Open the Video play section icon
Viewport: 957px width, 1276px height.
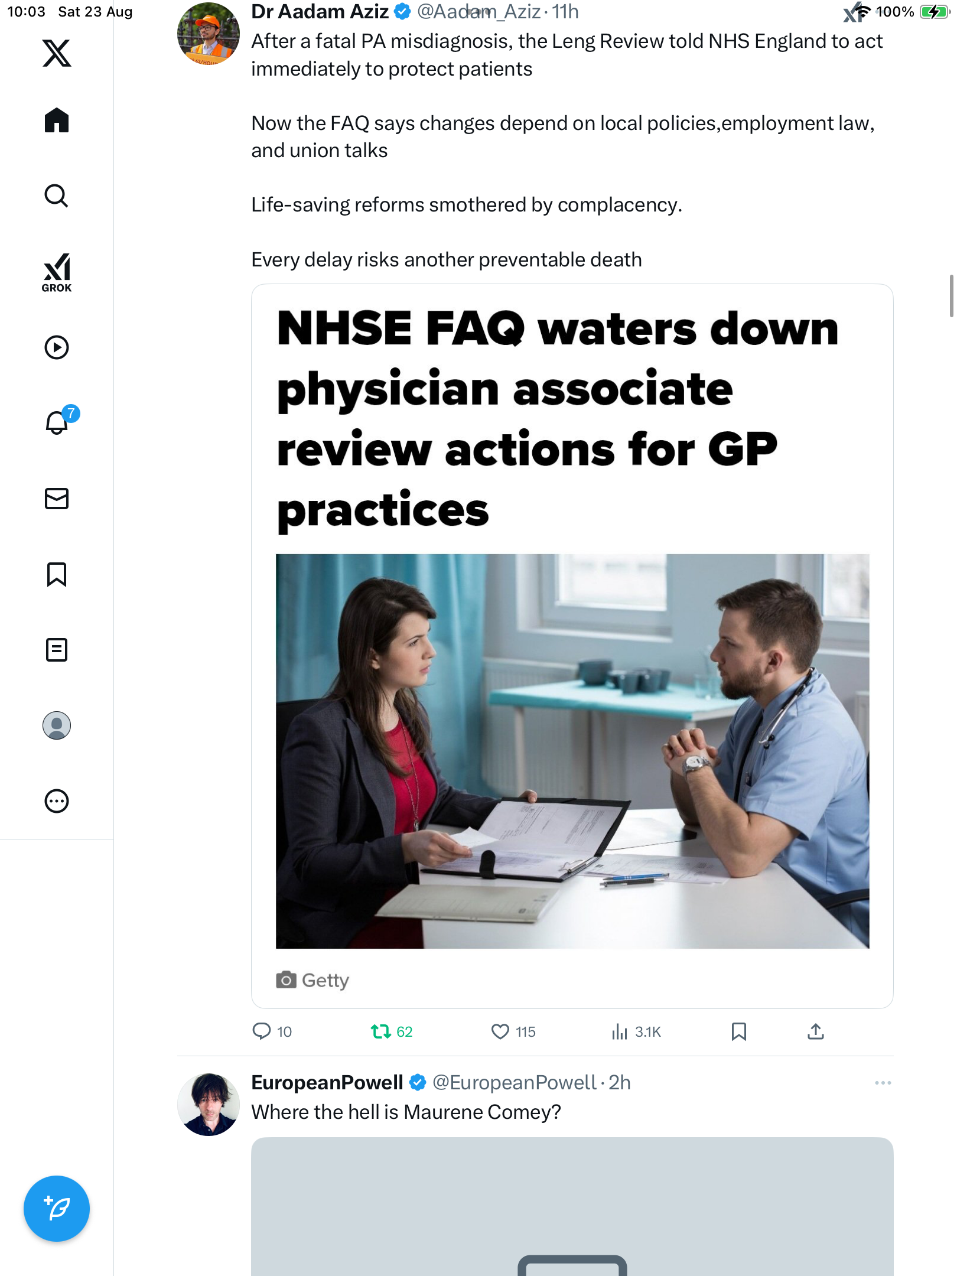pyautogui.click(x=57, y=347)
